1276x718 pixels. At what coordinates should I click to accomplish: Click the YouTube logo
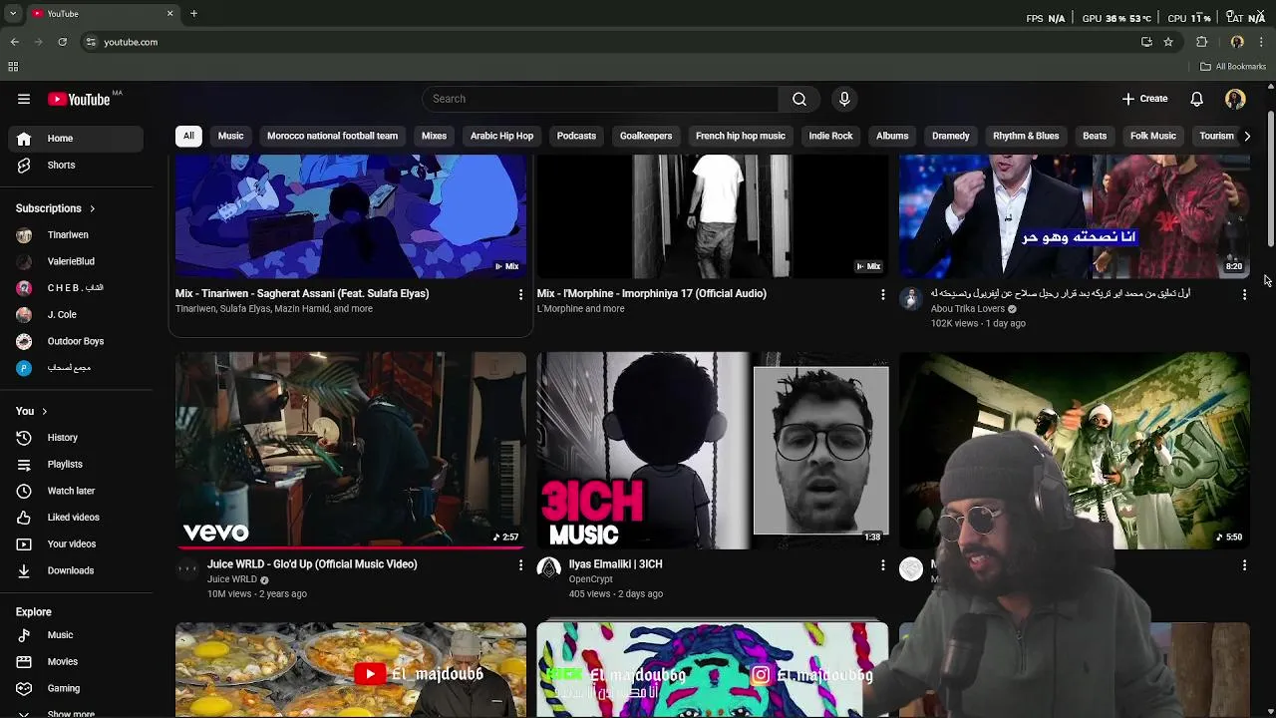(80, 99)
